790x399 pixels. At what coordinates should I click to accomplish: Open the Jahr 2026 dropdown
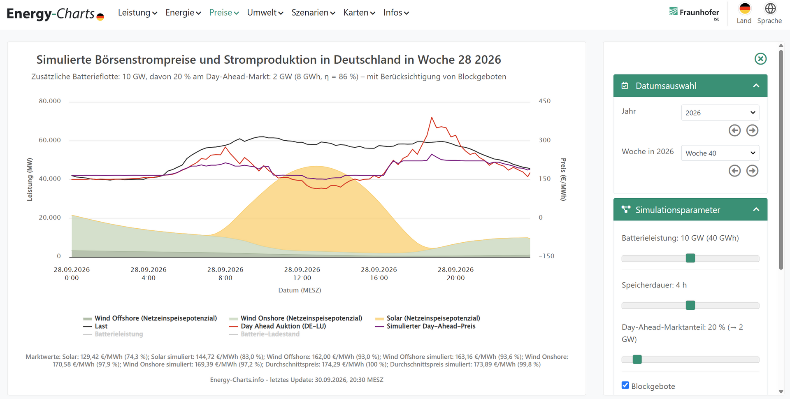pos(720,113)
